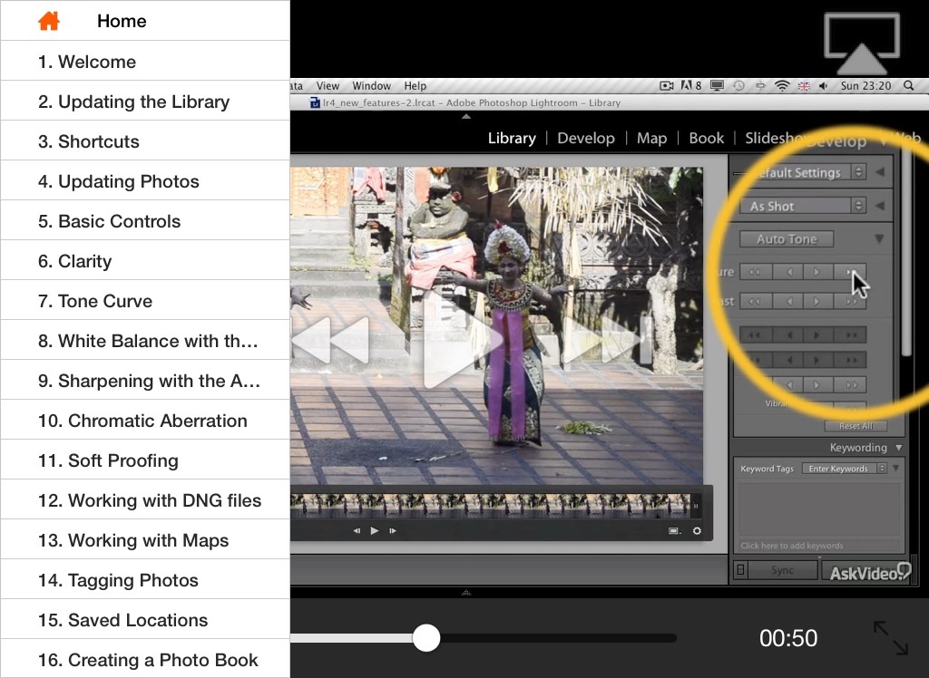The height and width of the screenshot is (678, 929).
Task: Click the small play button under the filmstrip
Action: pyautogui.click(x=375, y=530)
